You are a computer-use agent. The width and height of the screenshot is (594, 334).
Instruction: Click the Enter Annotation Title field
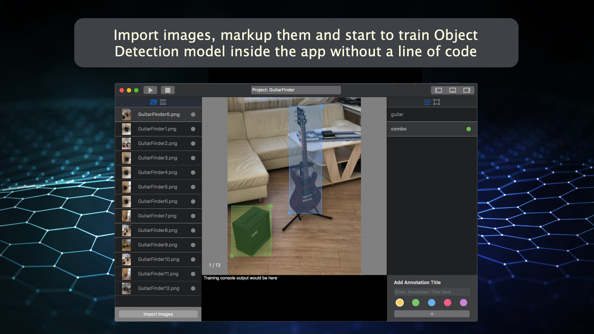[432, 292]
